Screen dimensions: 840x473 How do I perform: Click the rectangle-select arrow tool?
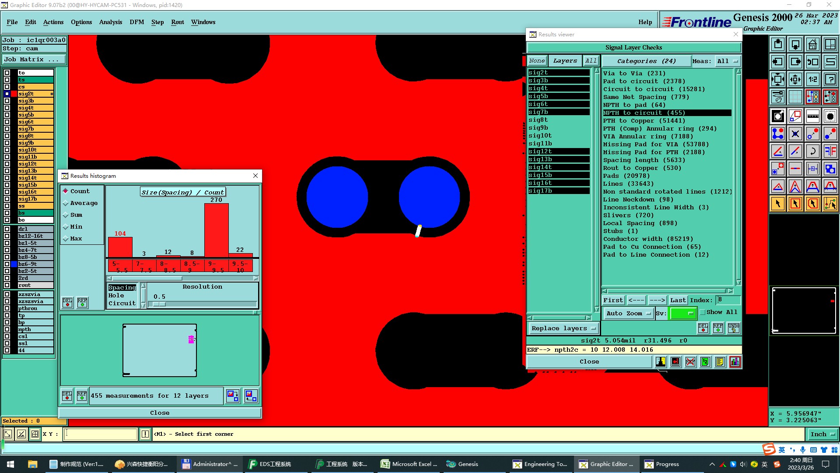[795, 204]
